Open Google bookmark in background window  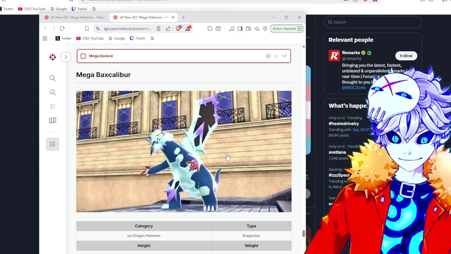58,9
